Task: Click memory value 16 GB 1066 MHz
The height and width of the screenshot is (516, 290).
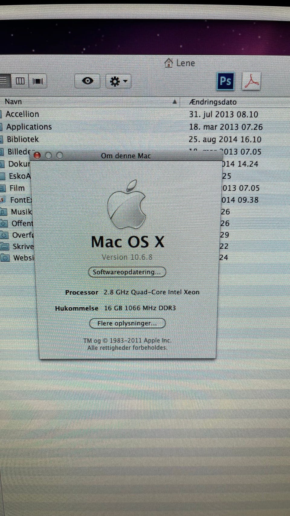Action: pyautogui.click(x=140, y=308)
